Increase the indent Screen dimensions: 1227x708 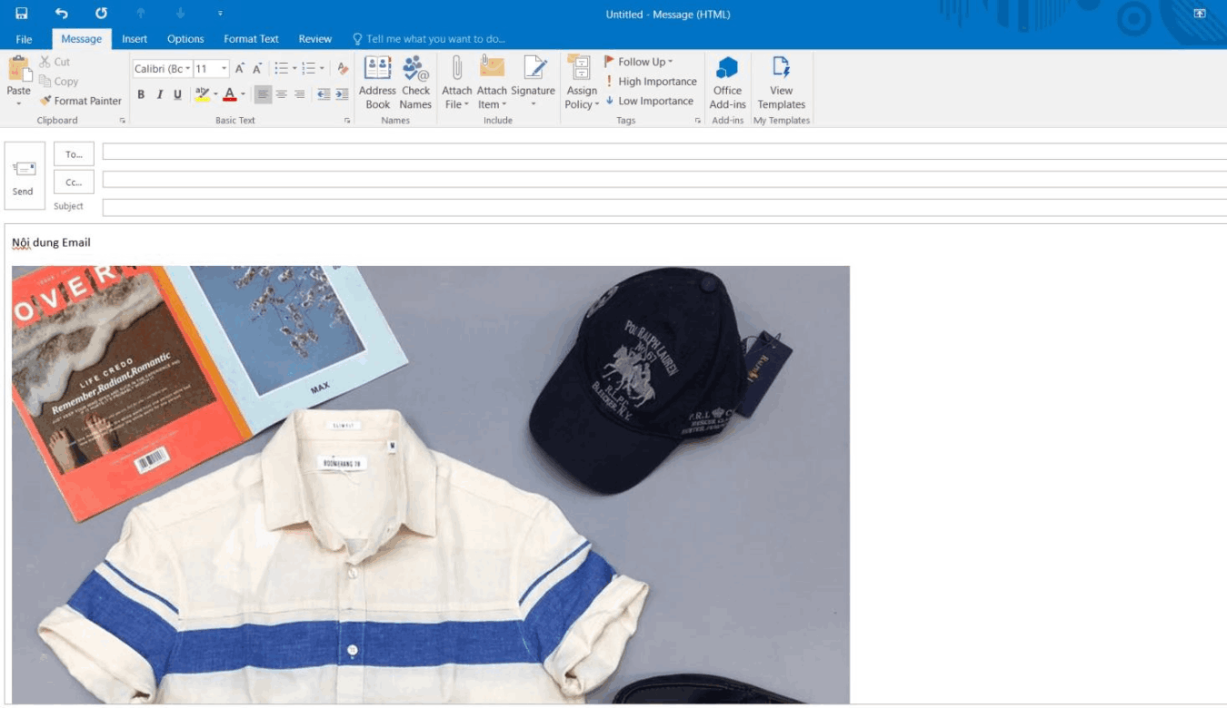click(x=342, y=94)
